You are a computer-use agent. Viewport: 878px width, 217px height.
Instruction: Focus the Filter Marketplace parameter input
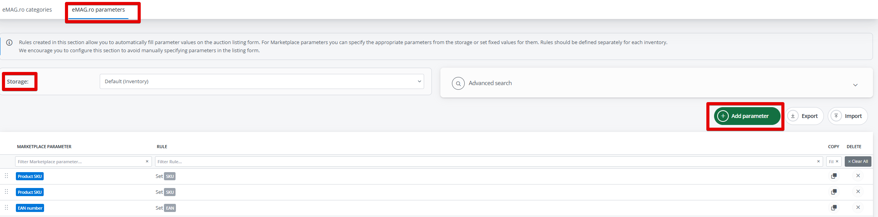[79, 162]
